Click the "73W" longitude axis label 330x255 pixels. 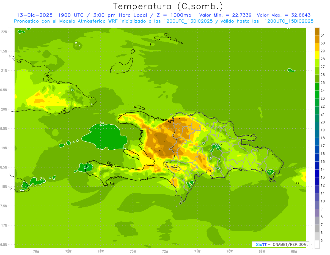click(133, 251)
